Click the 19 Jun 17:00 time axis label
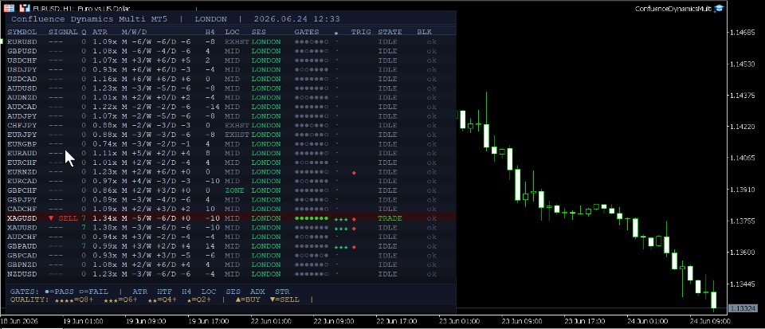This screenshot has height=329, width=765. coord(208,321)
